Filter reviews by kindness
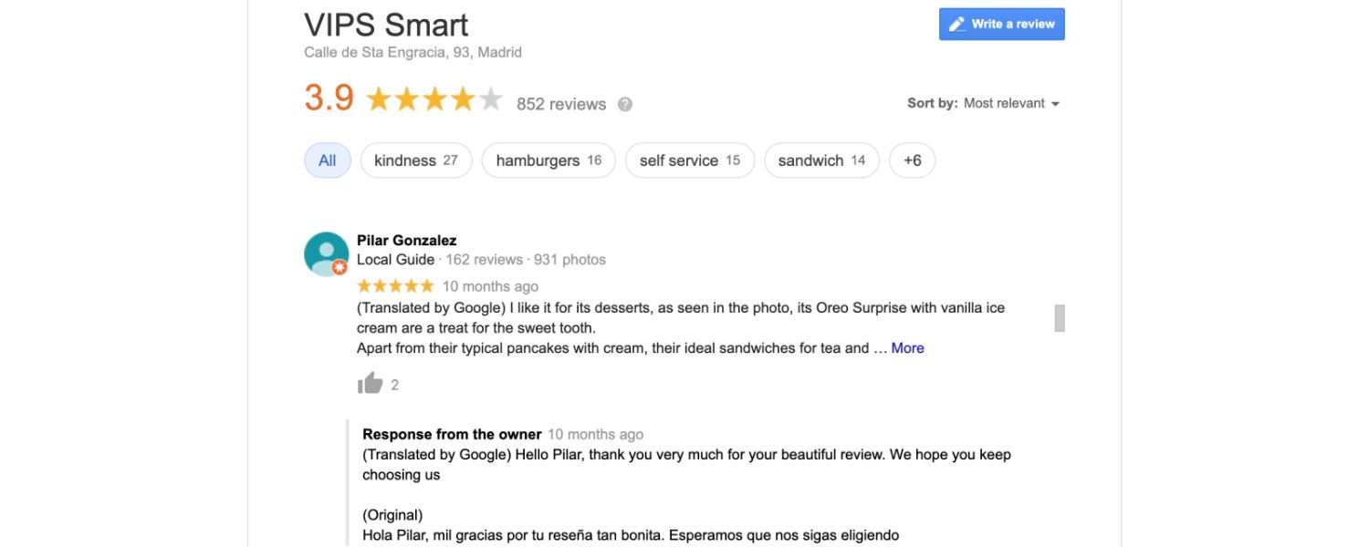 [415, 160]
